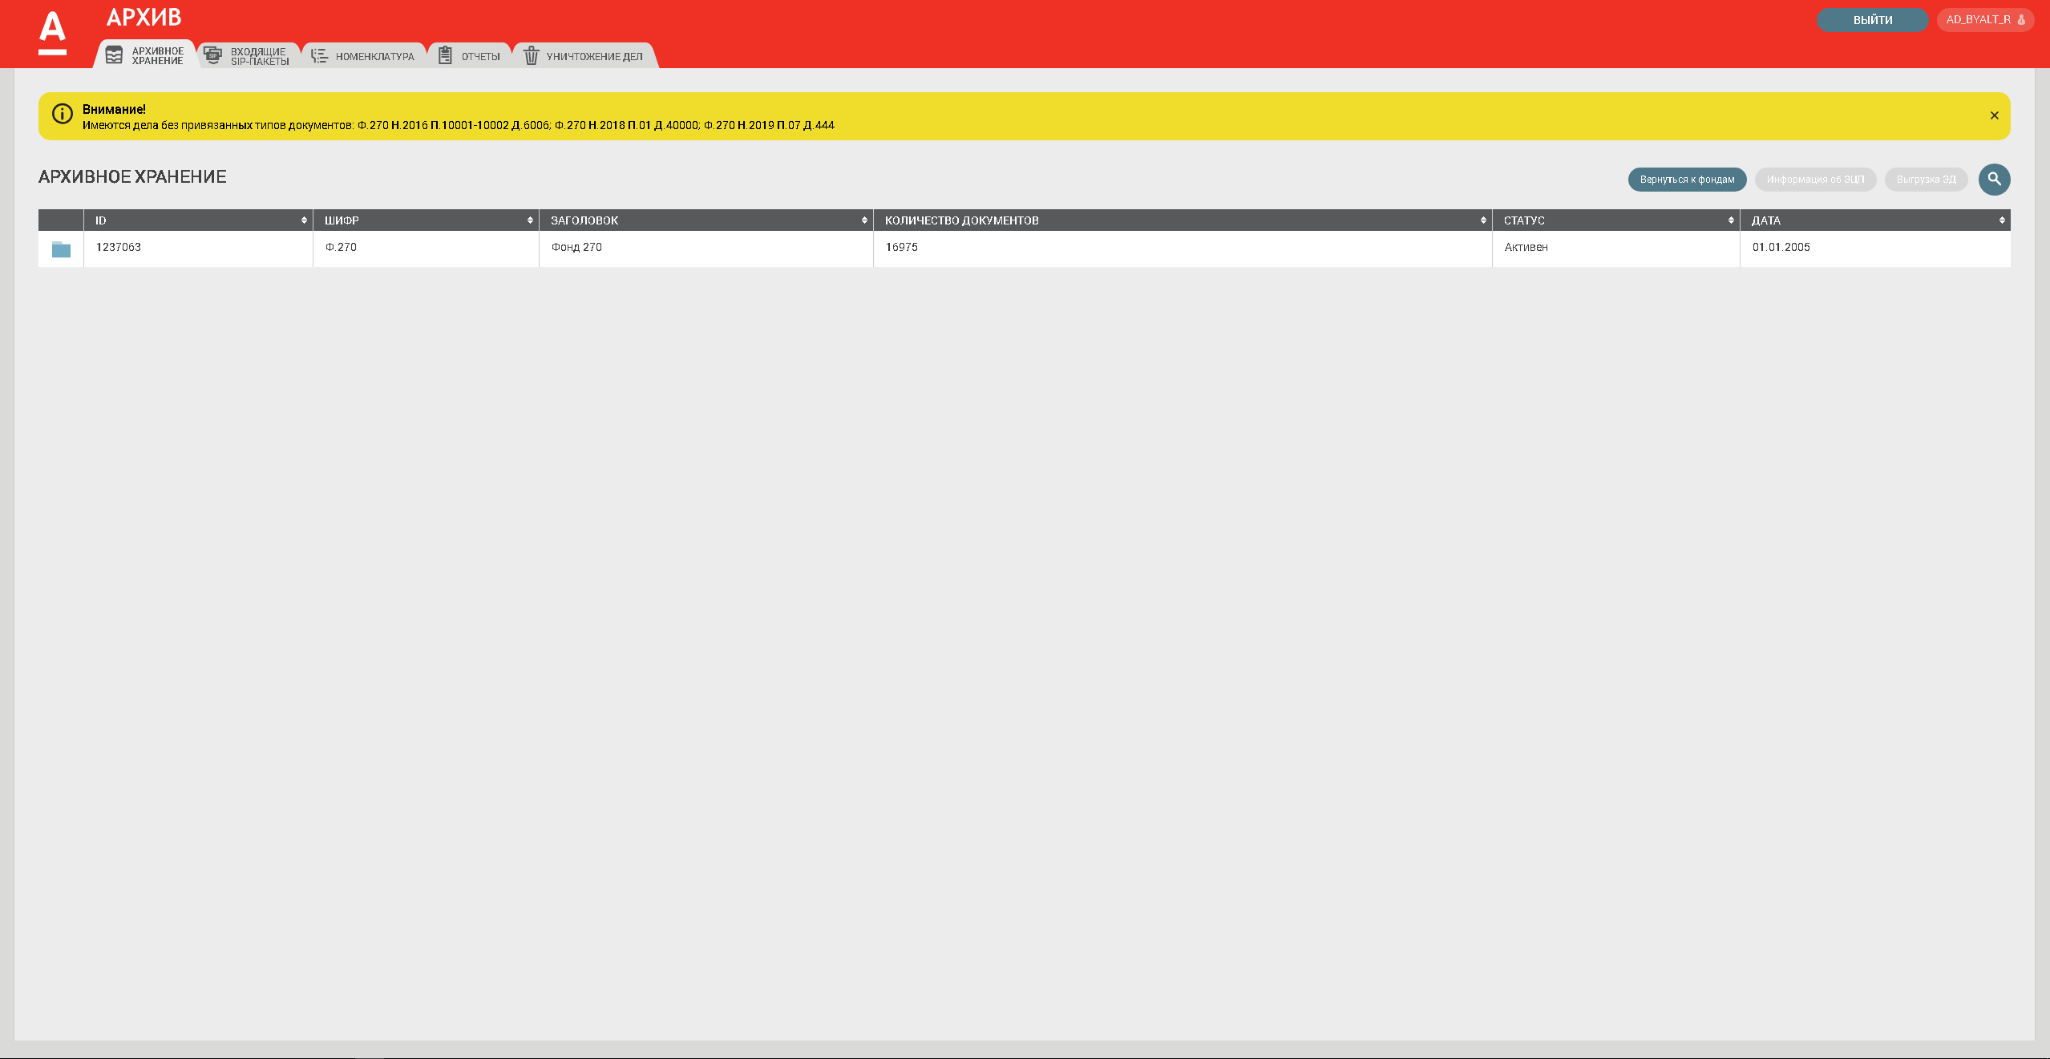The height and width of the screenshot is (1059, 2050).
Task: Click the Шифр column header label
Action: (x=342, y=220)
